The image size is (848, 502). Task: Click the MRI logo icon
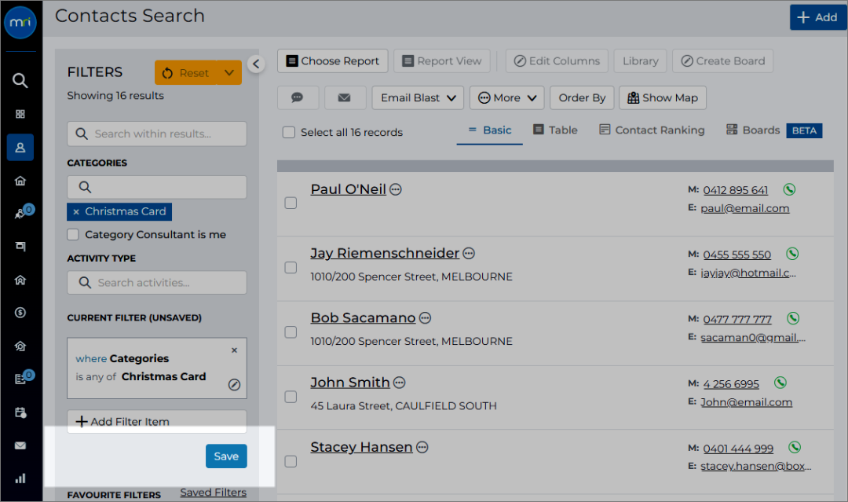point(20,22)
